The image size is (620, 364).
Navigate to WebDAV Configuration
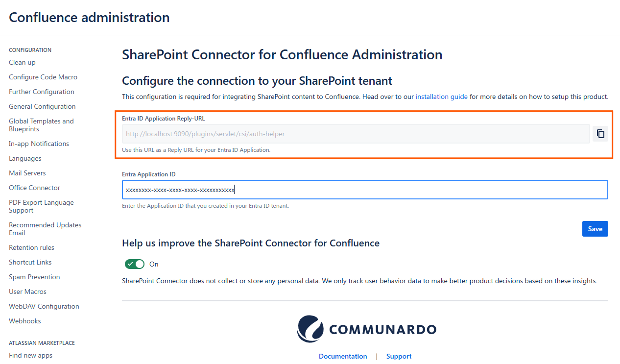click(x=44, y=306)
